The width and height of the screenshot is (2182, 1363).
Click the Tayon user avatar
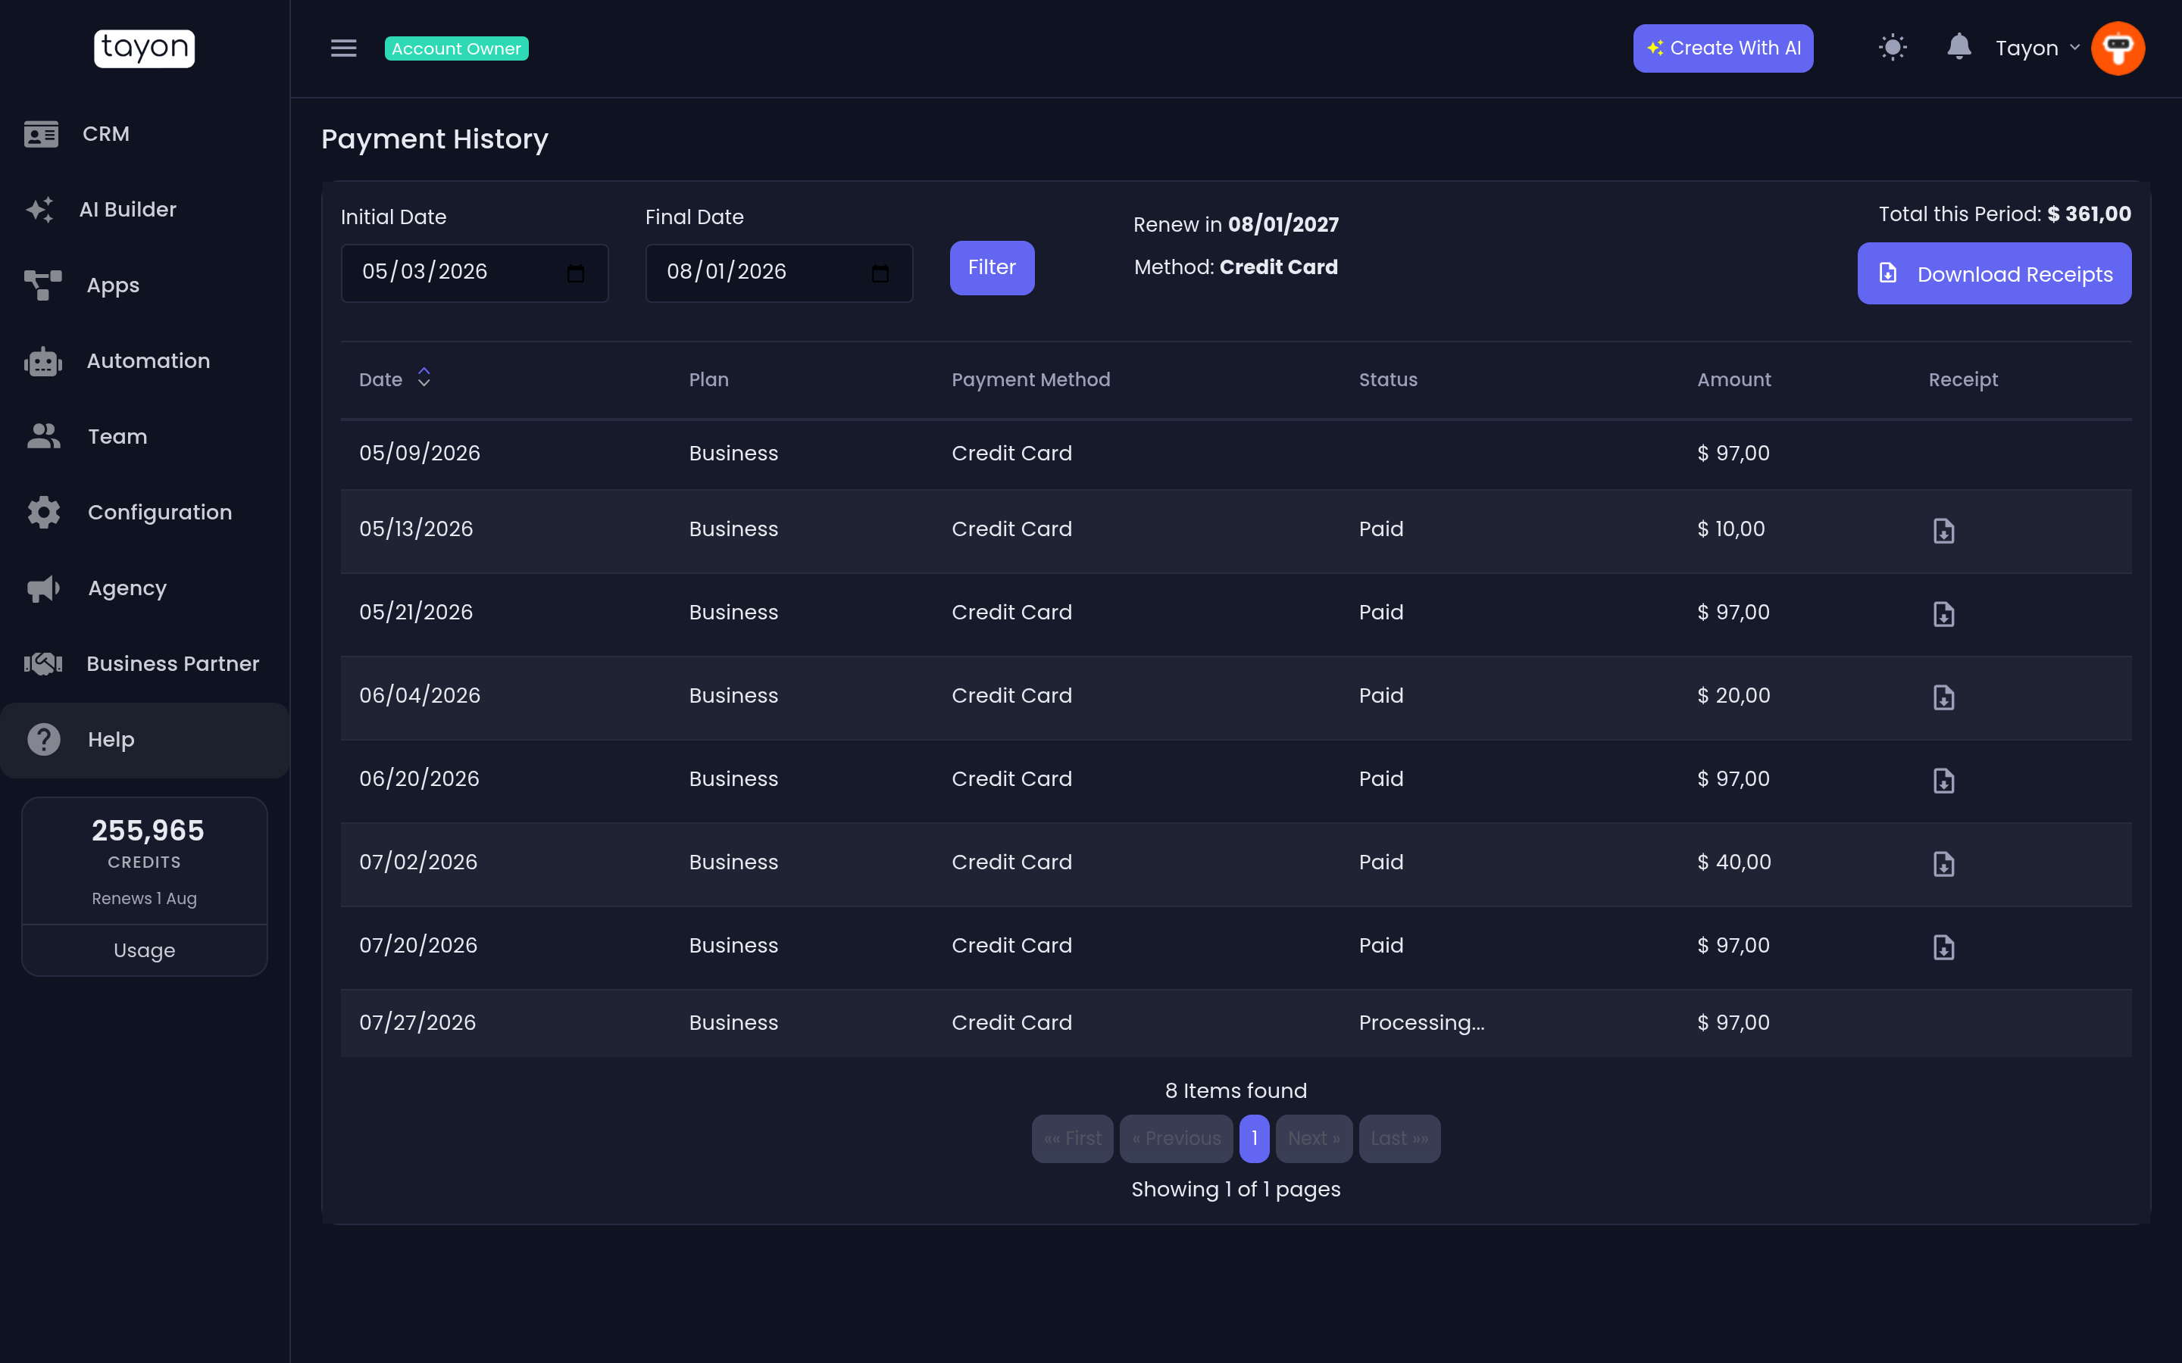2118,48
